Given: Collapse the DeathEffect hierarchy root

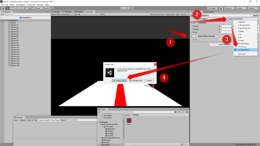Looking at the screenshot, I should pyautogui.click(x=5, y=21).
